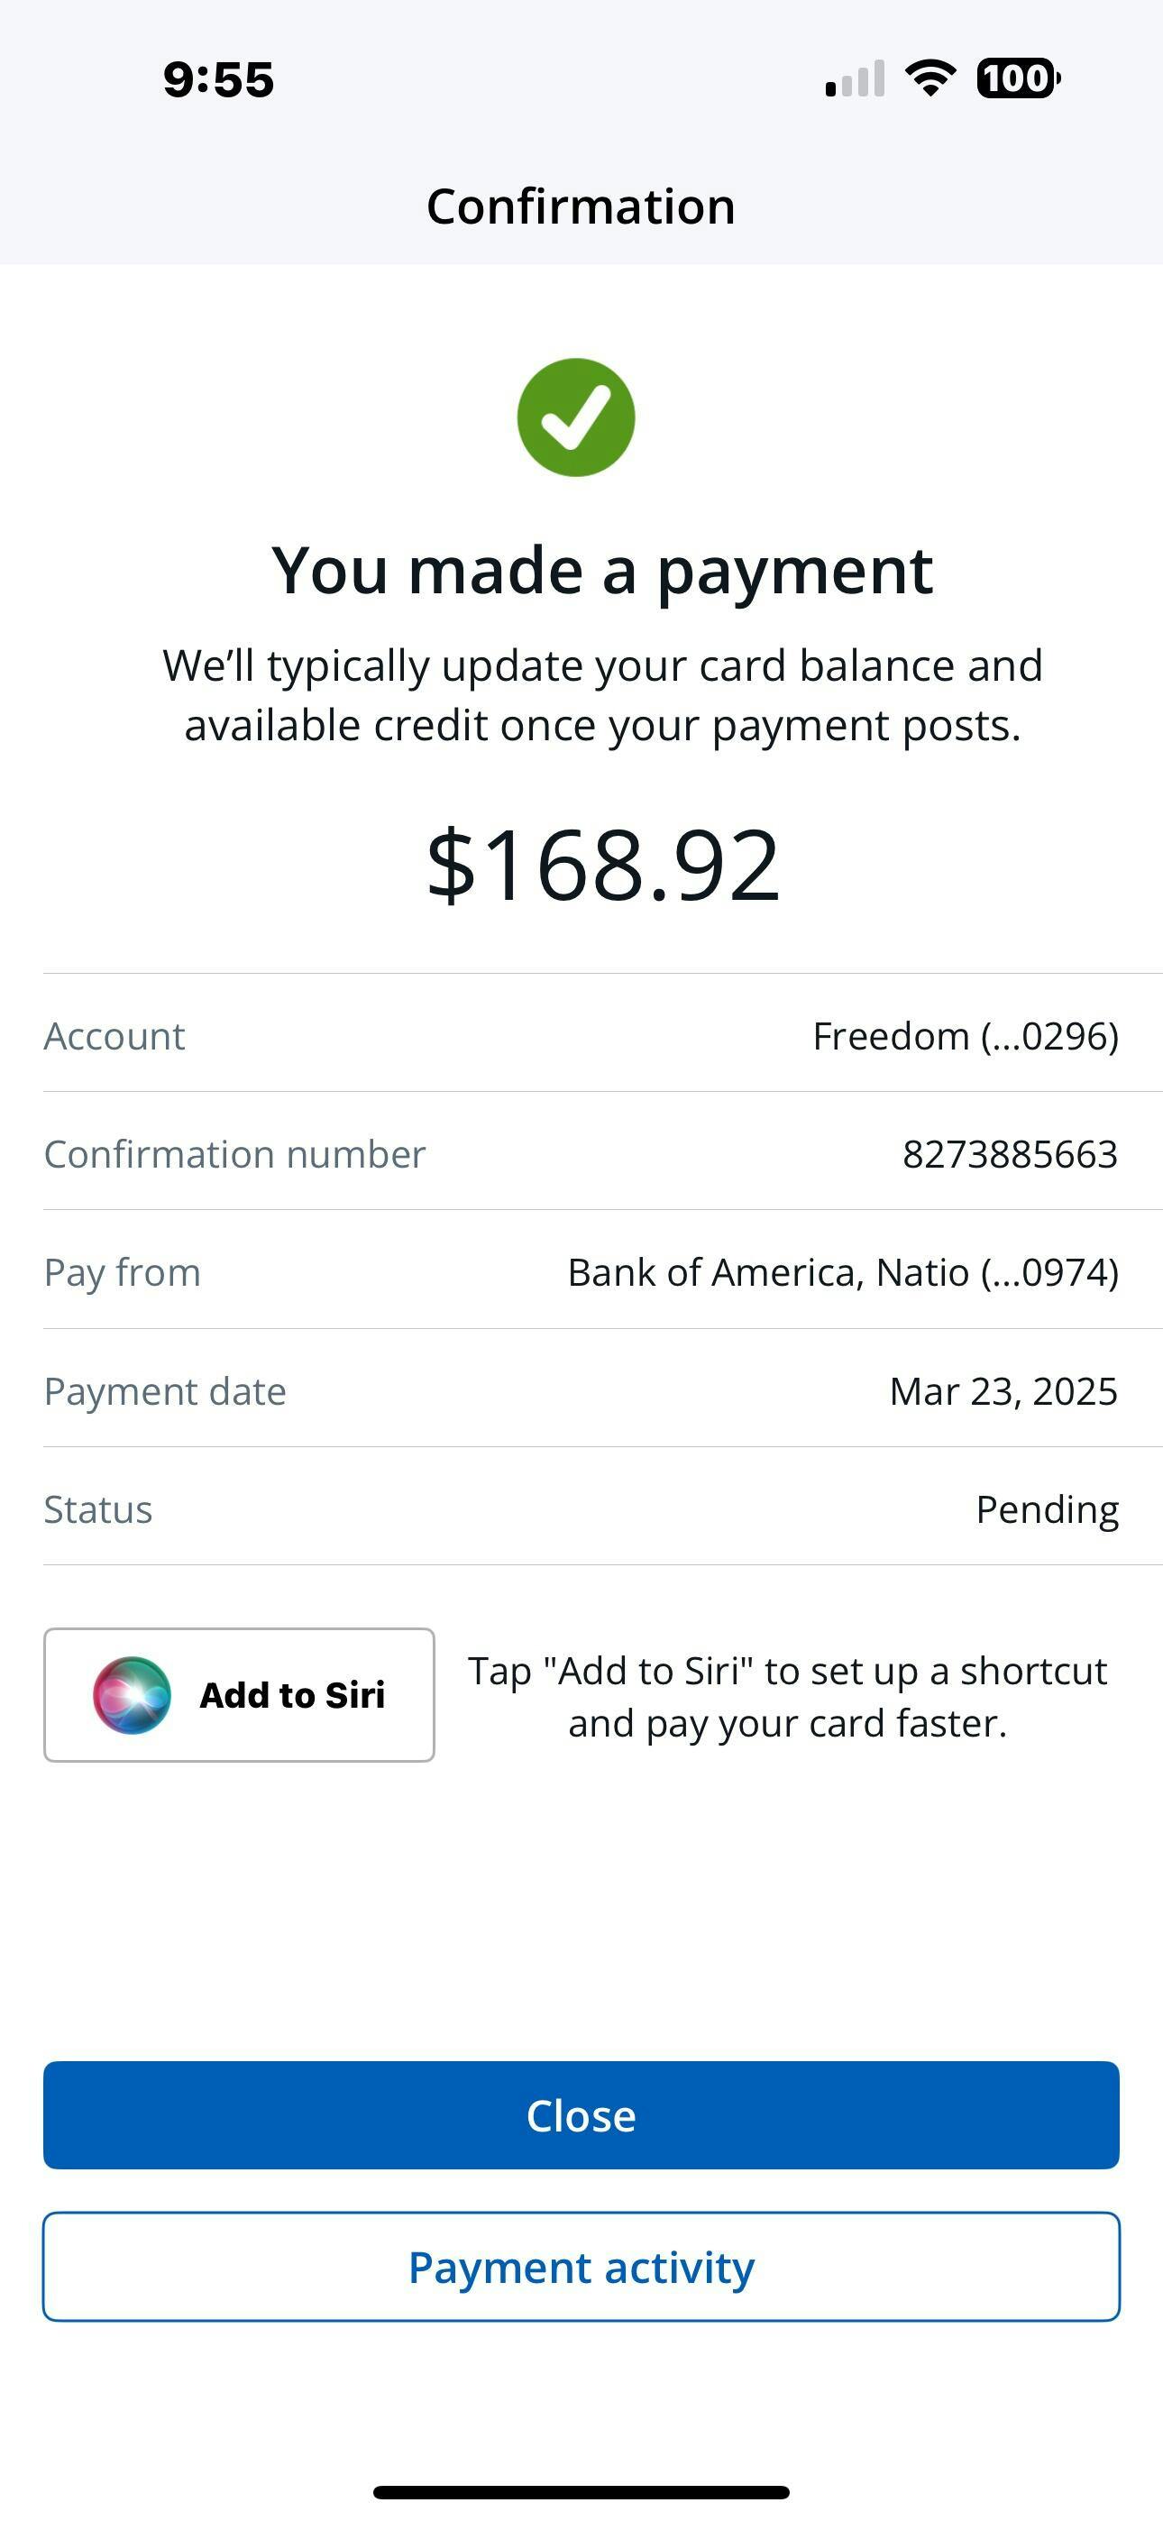
Task: Tap the Siri orb icon
Action: click(x=133, y=1694)
